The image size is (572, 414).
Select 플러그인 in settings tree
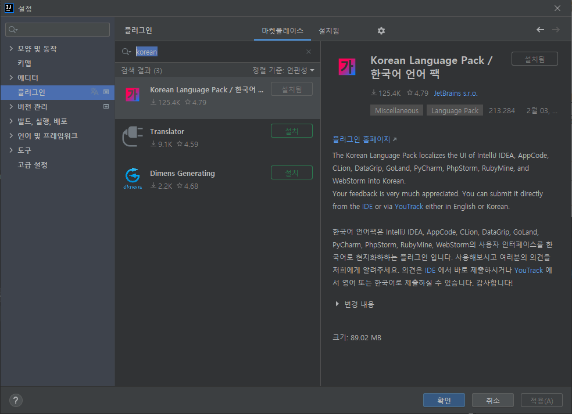(x=58, y=92)
